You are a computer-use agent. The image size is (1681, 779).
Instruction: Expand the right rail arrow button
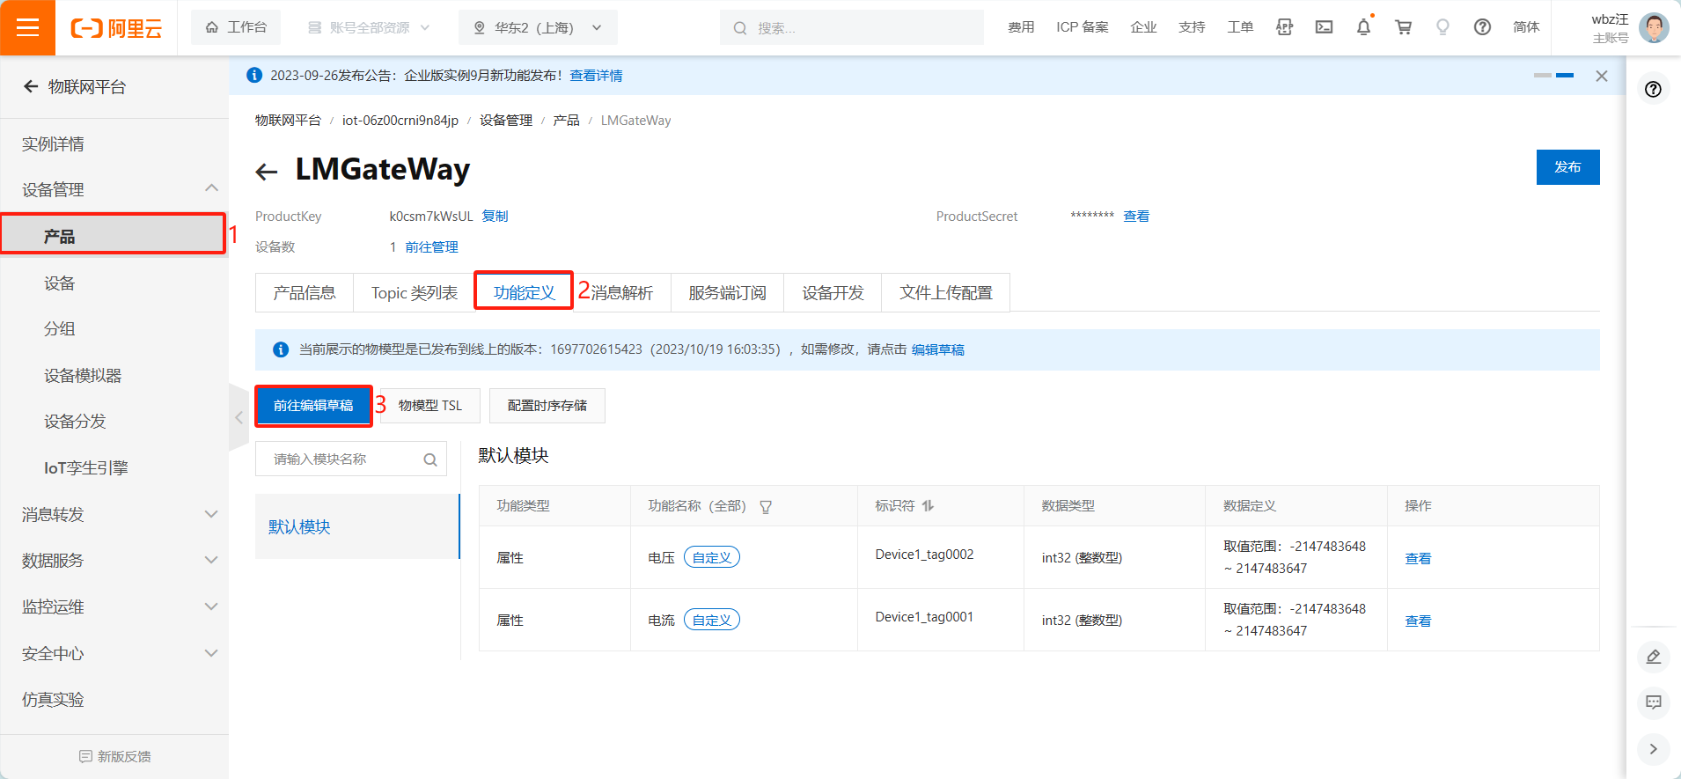coord(1654,748)
